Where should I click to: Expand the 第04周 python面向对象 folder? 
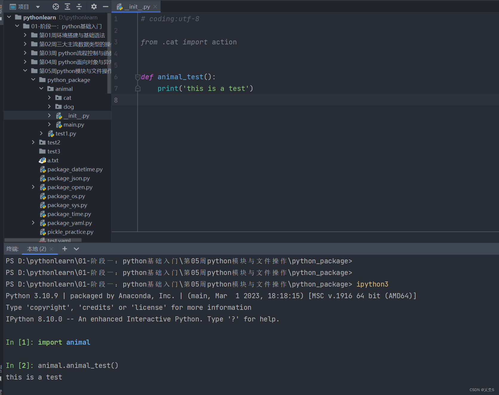coord(25,62)
